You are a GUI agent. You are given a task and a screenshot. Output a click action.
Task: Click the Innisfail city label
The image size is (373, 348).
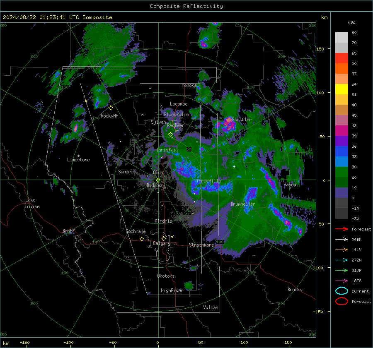167,150
